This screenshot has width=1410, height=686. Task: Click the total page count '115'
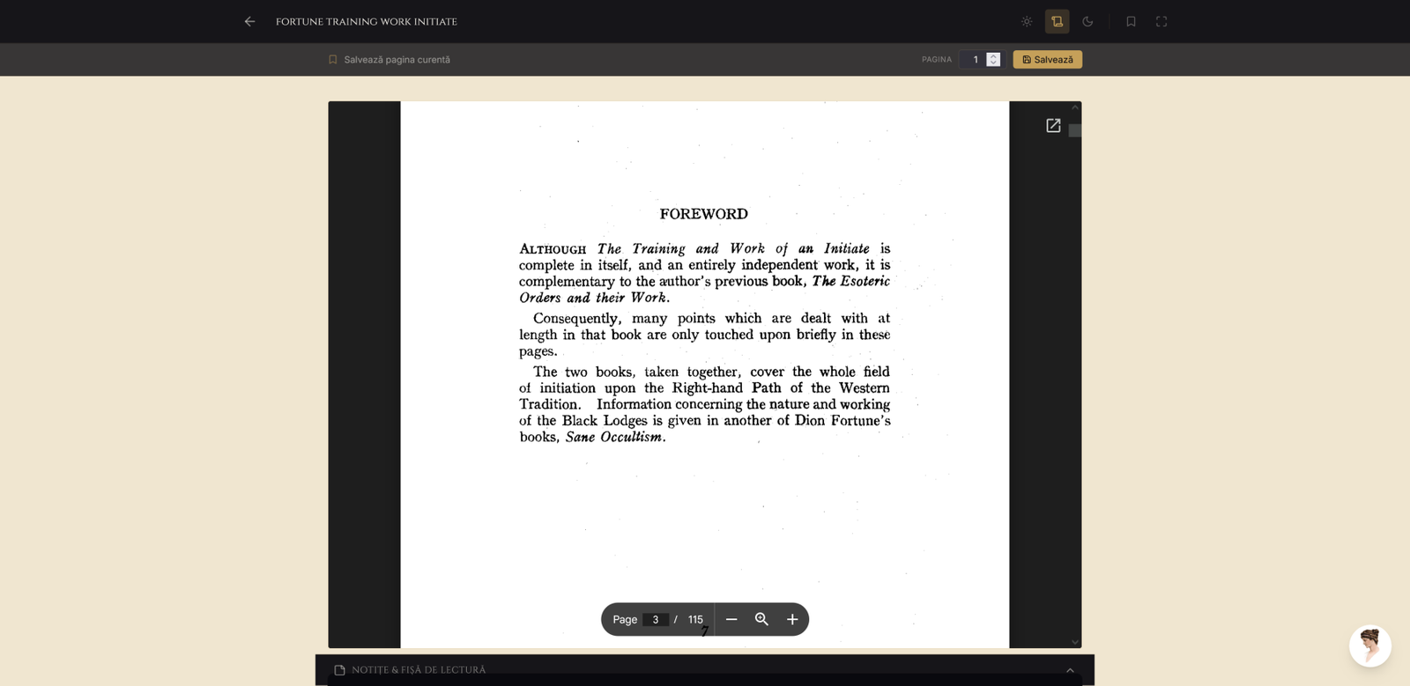tap(695, 620)
